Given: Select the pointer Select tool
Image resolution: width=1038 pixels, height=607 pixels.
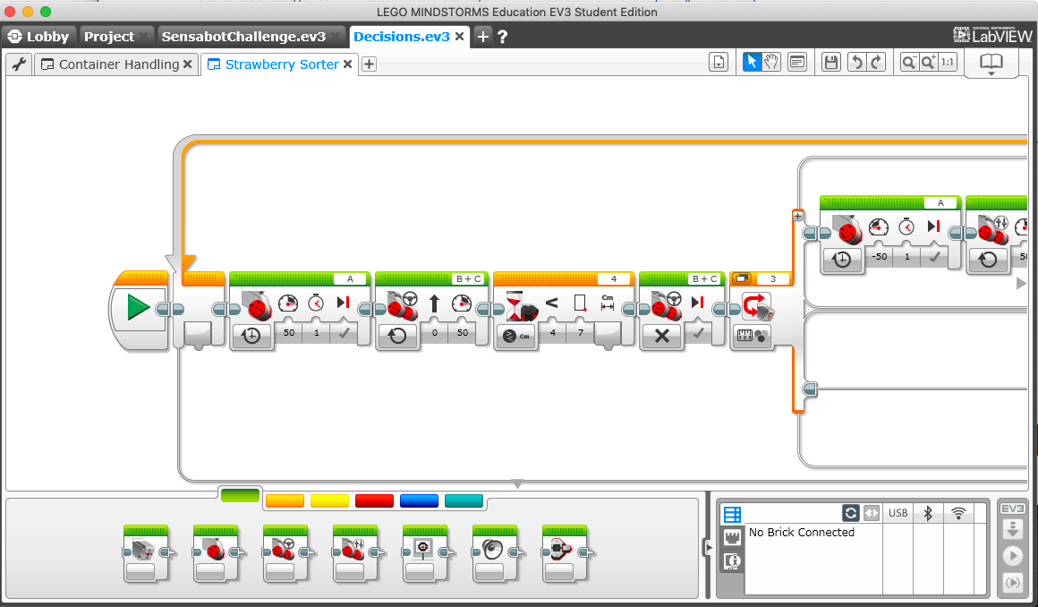Looking at the screenshot, I should coord(752,63).
